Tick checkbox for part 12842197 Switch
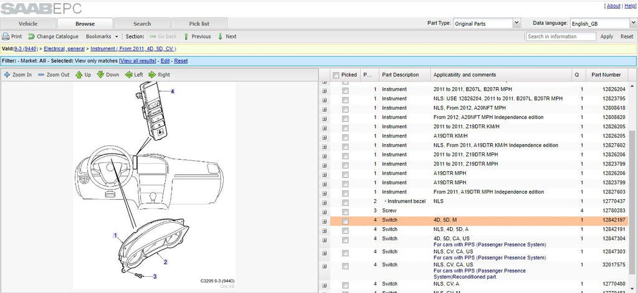 [345, 221]
